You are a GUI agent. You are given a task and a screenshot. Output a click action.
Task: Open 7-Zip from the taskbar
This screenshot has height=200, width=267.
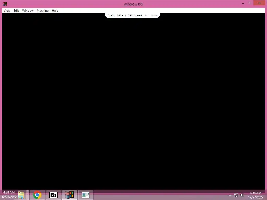(53, 195)
